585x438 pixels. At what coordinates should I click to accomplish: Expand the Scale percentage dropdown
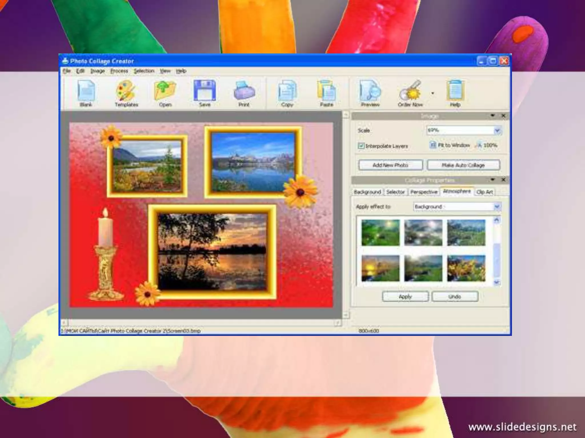pyautogui.click(x=497, y=131)
